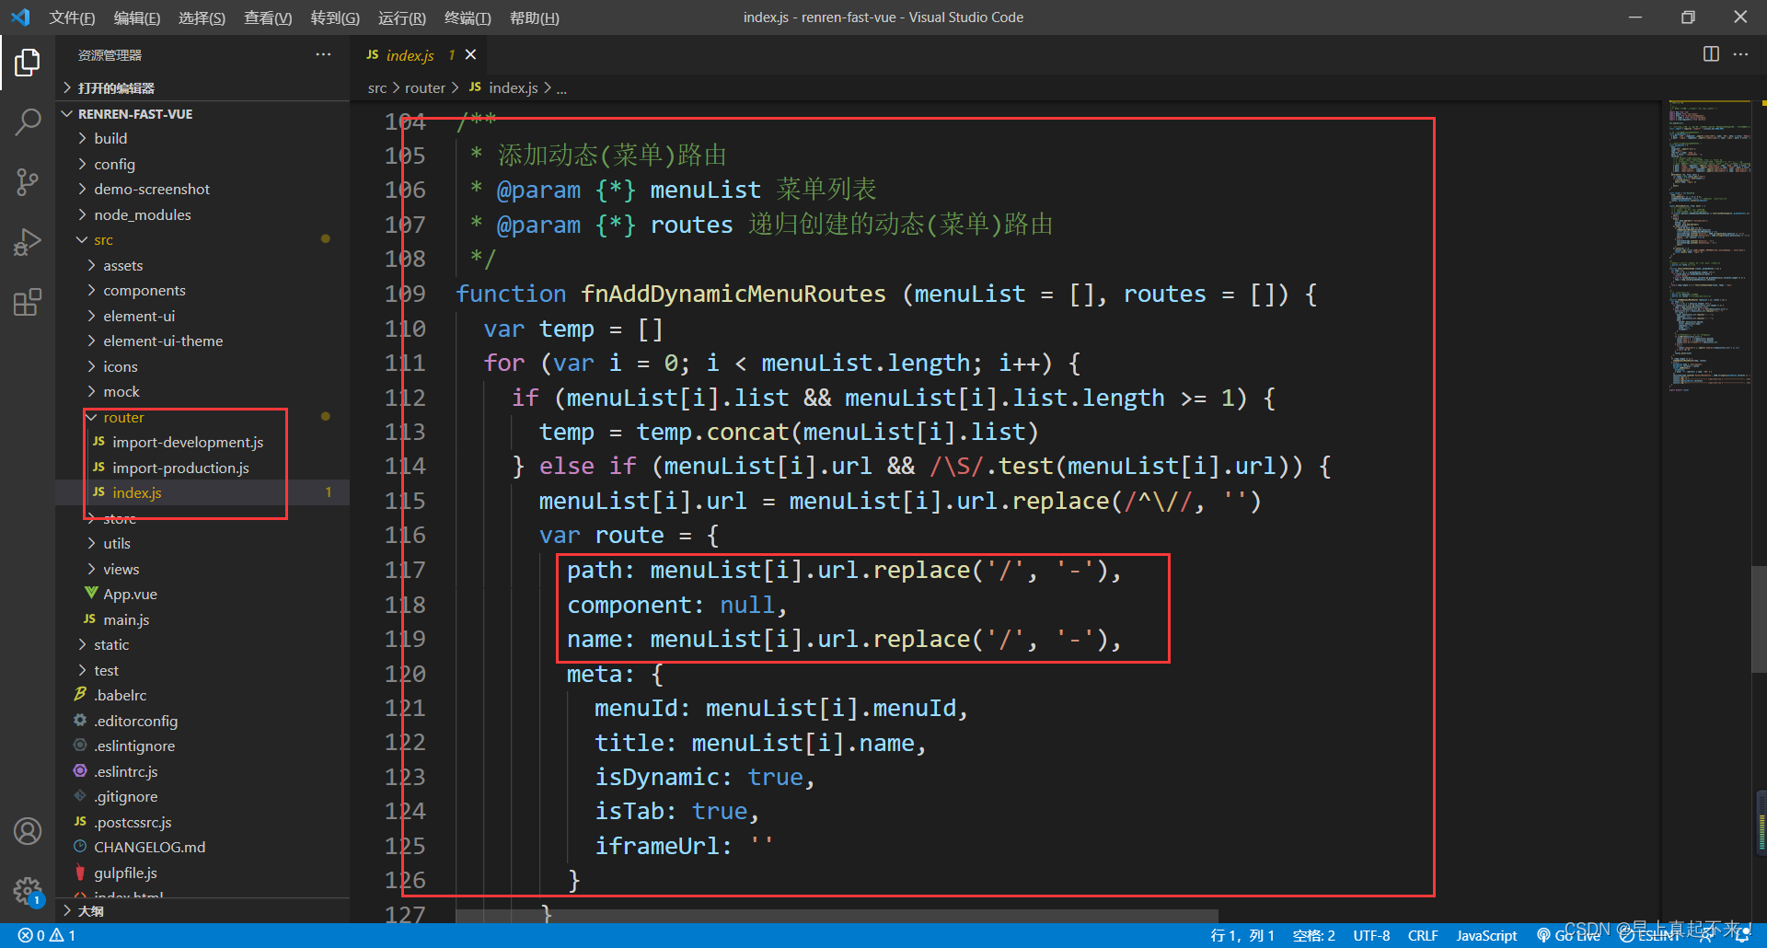Expand the demo-screenshot folder
This screenshot has height=948, width=1767.
(x=152, y=189)
